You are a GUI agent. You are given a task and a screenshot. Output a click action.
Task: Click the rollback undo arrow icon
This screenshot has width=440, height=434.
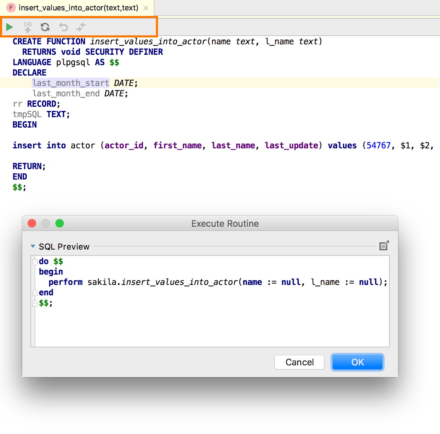pos(63,27)
